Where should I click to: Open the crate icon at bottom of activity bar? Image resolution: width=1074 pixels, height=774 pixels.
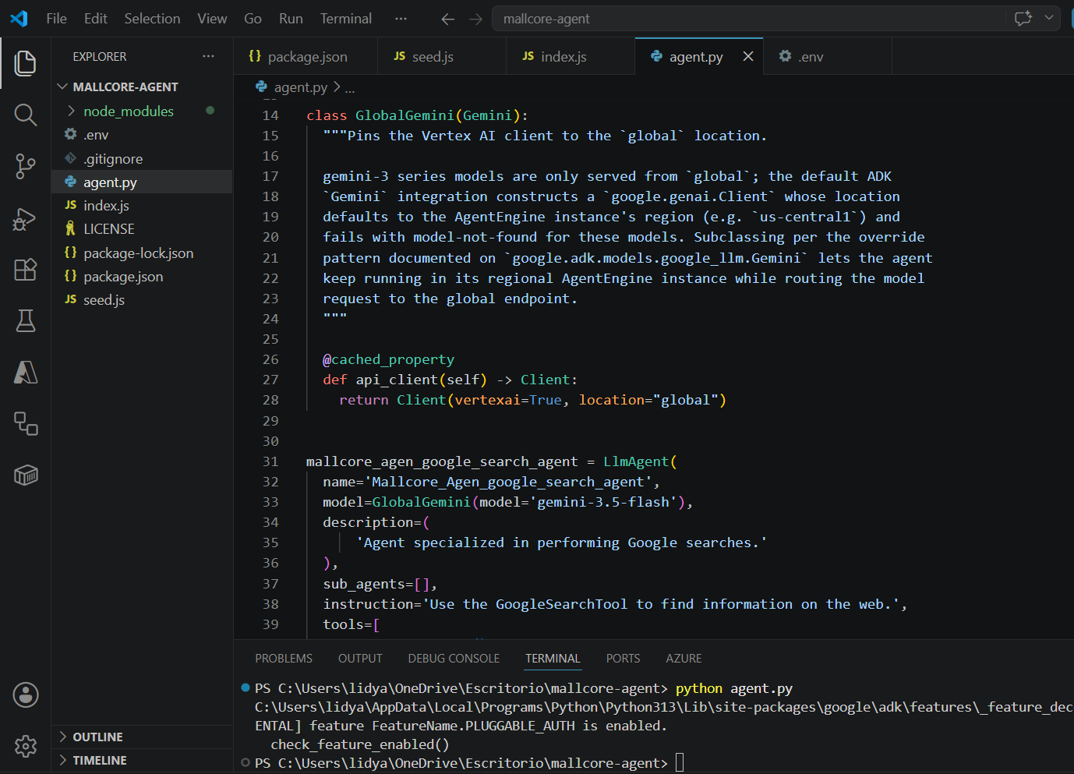(x=26, y=475)
